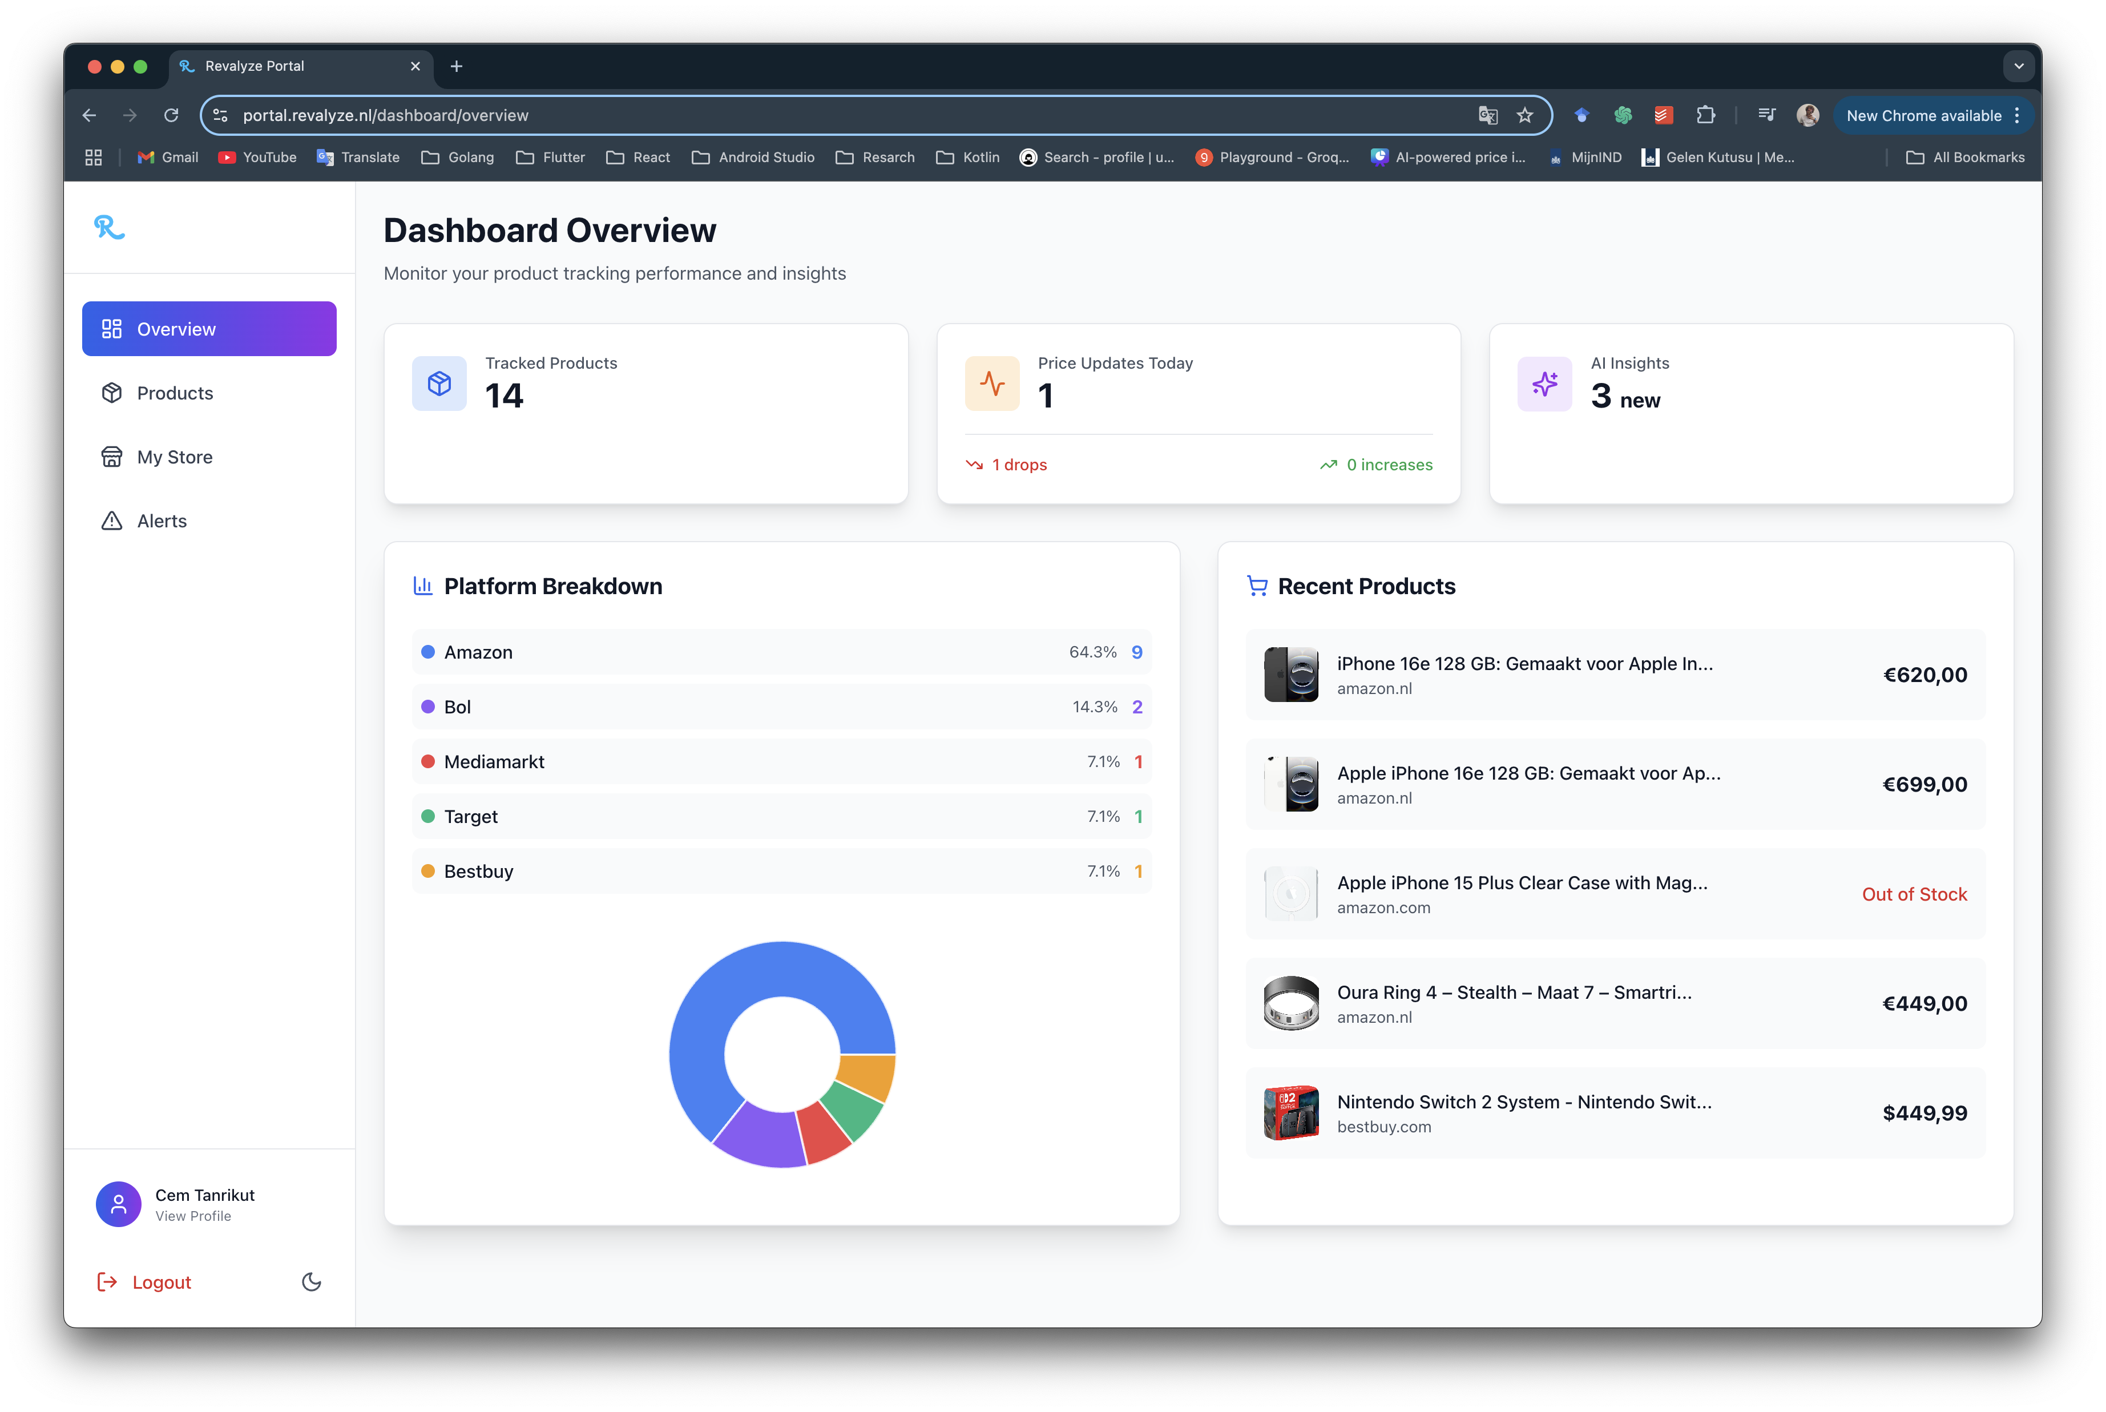Click the browser back arrow
The image size is (2106, 1412).
pyautogui.click(x=89, y=115)
